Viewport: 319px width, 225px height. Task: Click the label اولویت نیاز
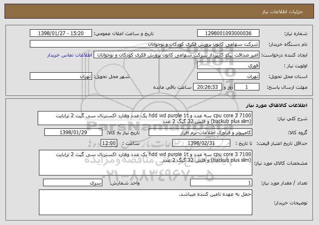tap(296, 66)
